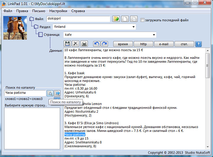Click the text Адрес: Snellmaninkatu 8

83,142
